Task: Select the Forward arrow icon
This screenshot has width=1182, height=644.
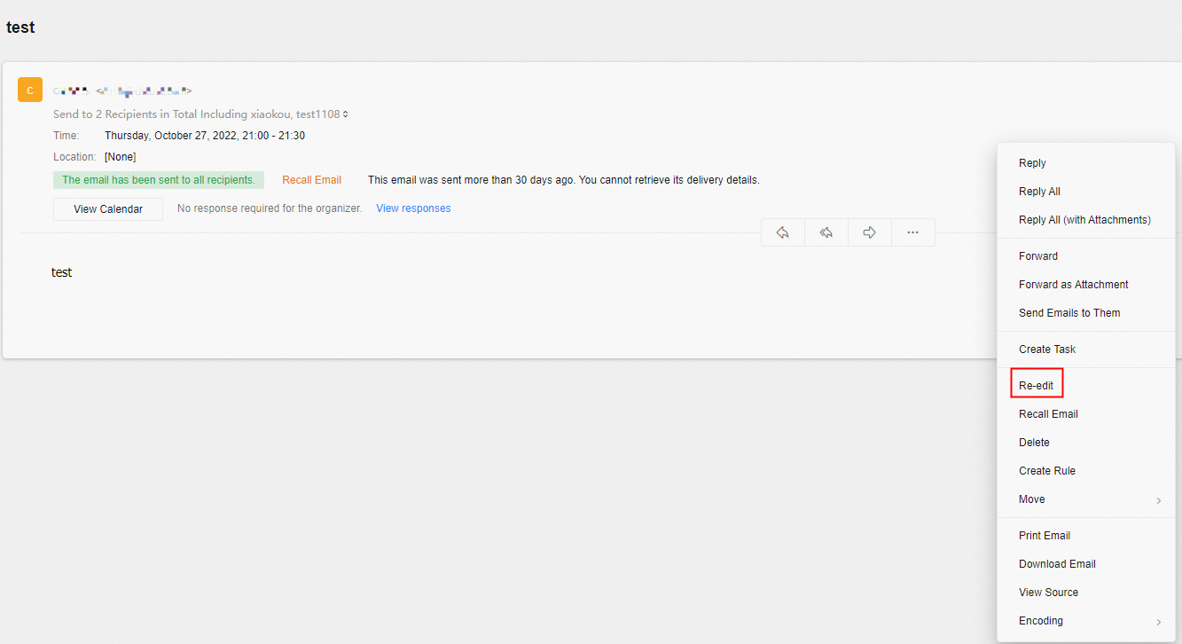Action: [x=869, y=232]
